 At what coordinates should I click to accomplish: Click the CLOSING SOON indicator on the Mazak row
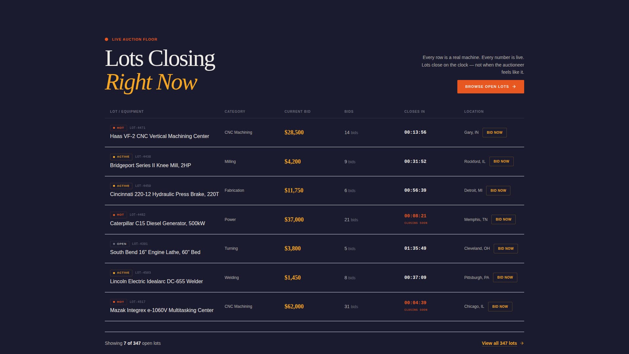click(416, 309)
